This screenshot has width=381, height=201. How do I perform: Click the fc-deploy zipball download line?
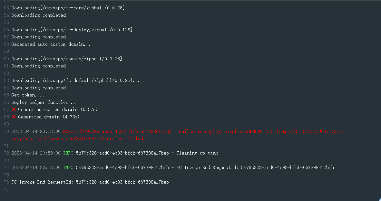[75, 30]
